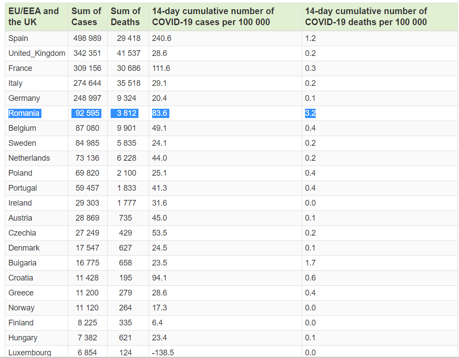
Task: Click Portugal's 14-day cases rate 41.3
Action: [x=159, y=188]
